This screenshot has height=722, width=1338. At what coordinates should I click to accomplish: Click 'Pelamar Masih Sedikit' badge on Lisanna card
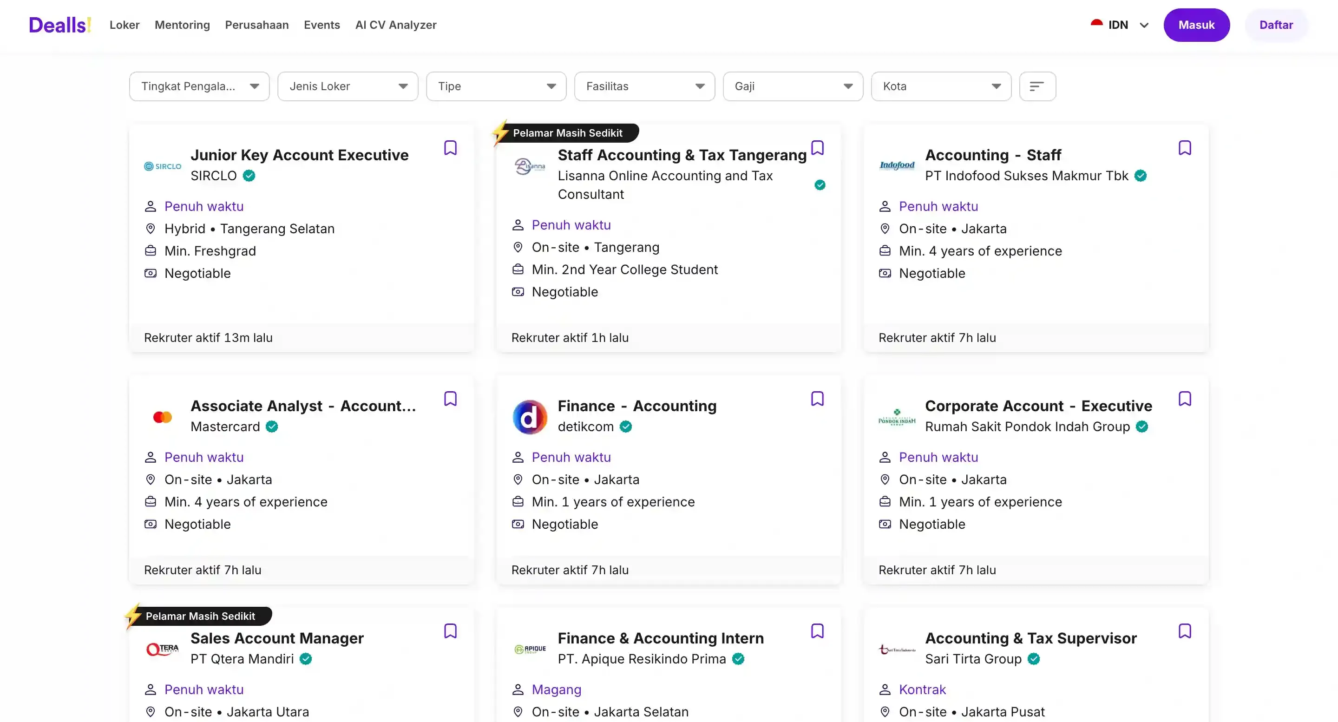tap(568, 133)
